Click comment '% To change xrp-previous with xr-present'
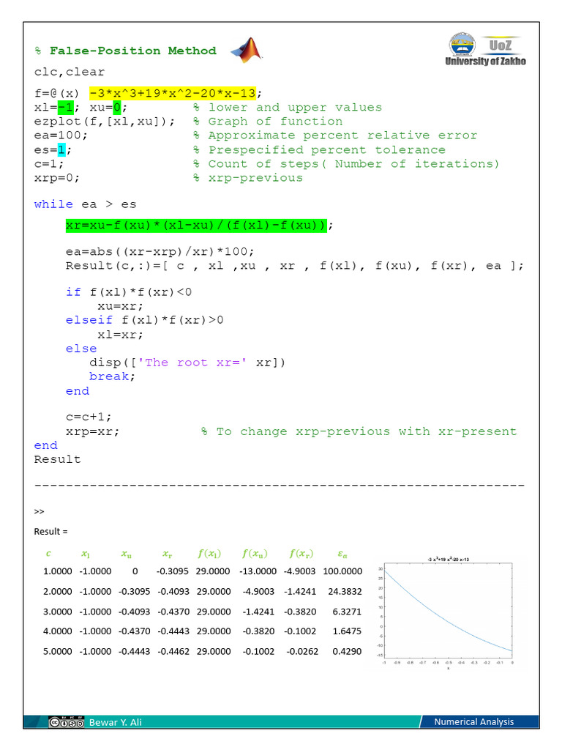562x750 pixels. 359,431
